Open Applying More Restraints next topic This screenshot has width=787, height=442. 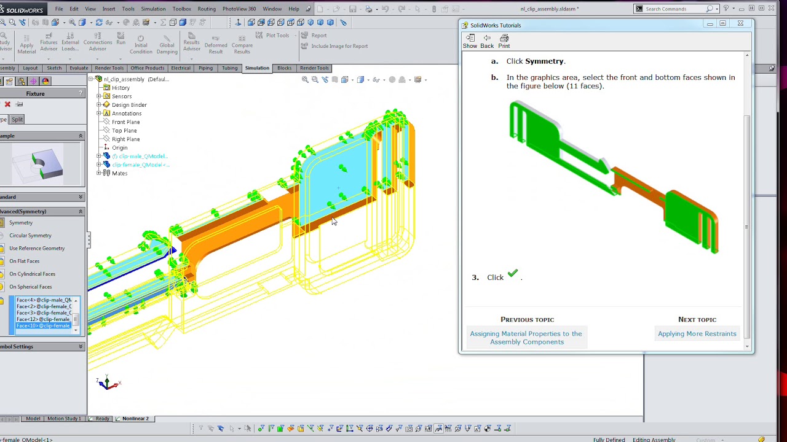click(697, 334)
